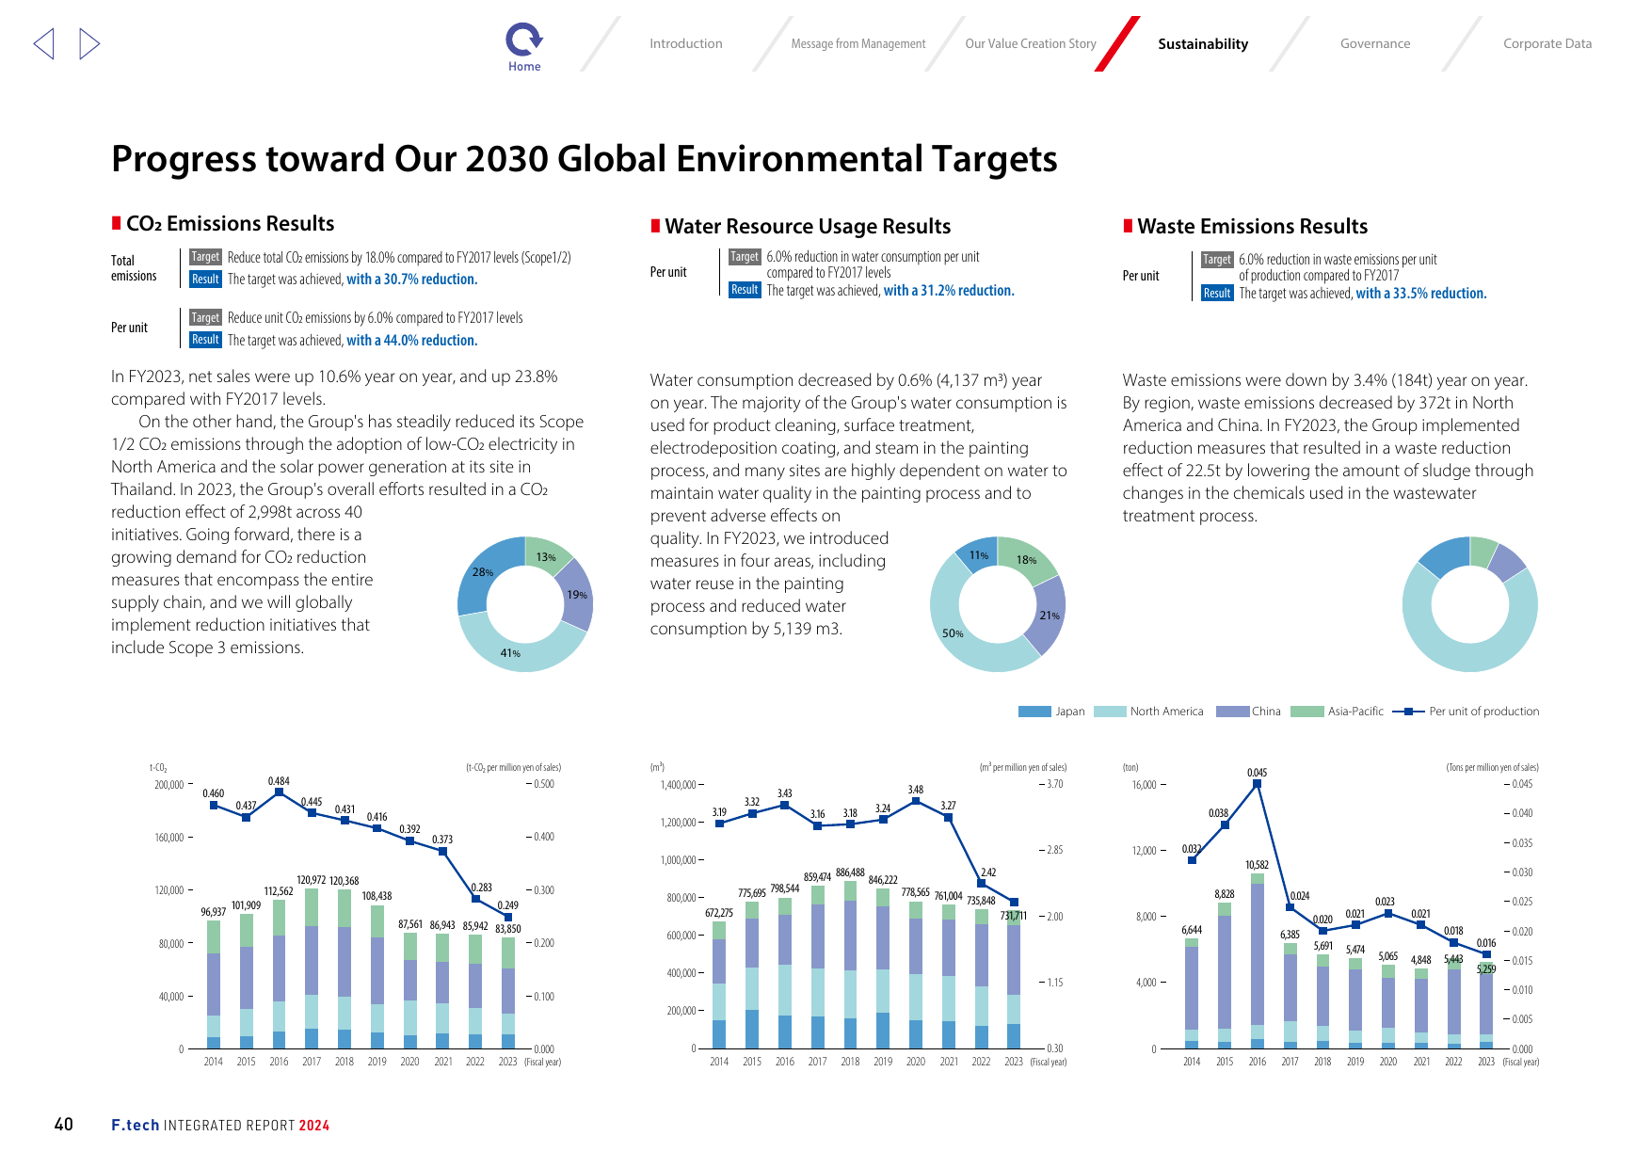Click the 3.48 data point in water chart

916,801
